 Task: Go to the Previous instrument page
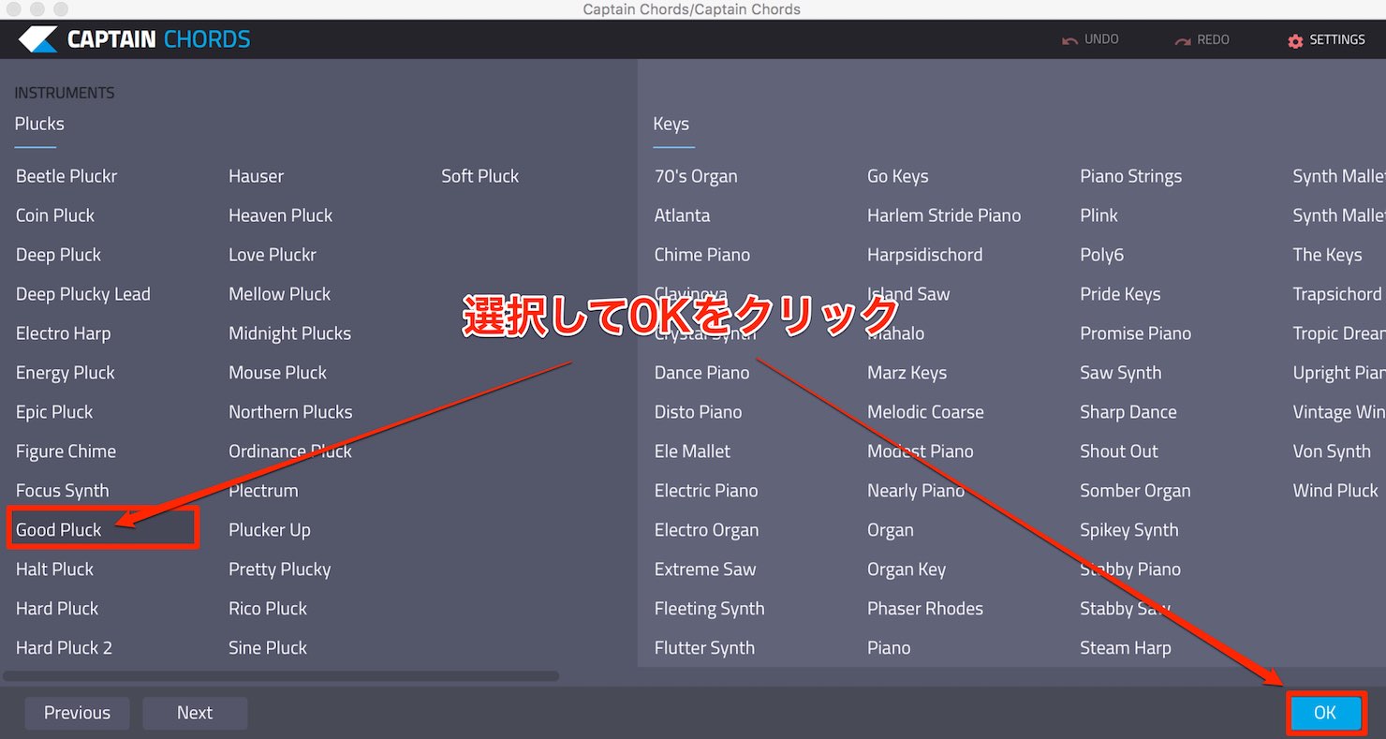click(x=77, y=713)
